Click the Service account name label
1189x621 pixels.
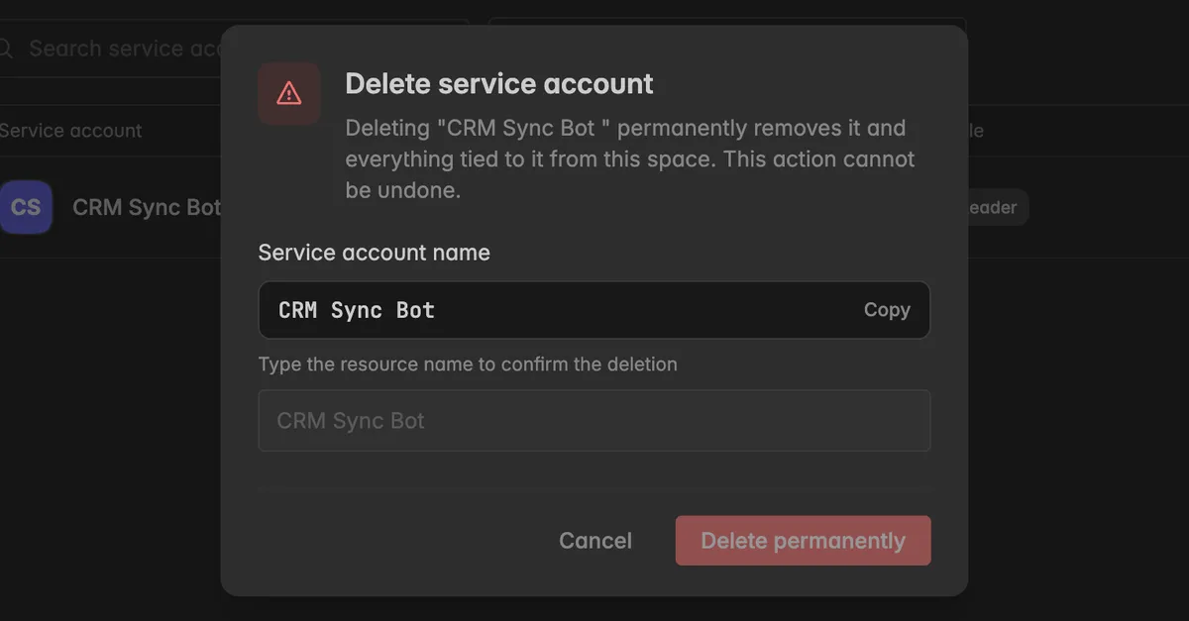pos(375,253)
